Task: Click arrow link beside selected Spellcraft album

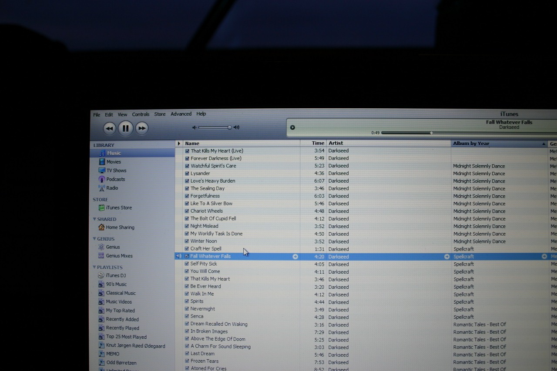Action: pyautogui.click(x=544, y=257)
